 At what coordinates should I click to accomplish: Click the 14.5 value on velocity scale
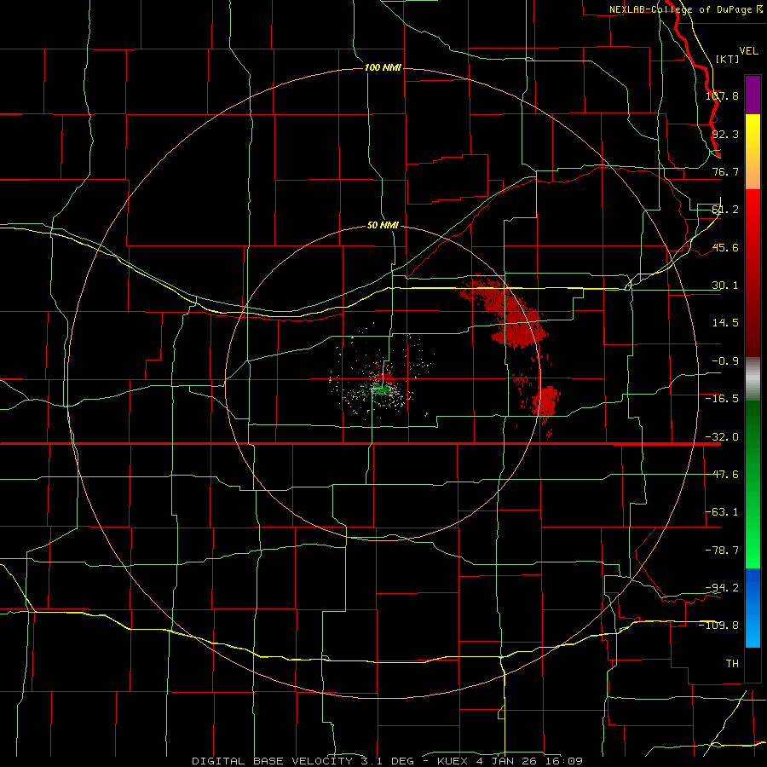point(725,323)
